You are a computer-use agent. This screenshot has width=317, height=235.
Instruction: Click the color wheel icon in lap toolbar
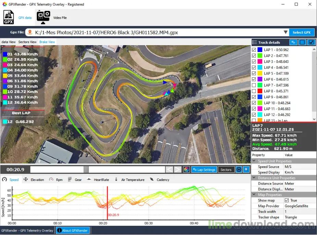(x=187, y=170)
